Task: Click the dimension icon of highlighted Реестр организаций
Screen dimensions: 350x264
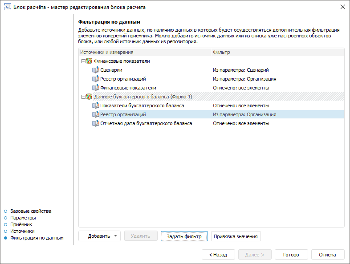Action: (95, 114)
